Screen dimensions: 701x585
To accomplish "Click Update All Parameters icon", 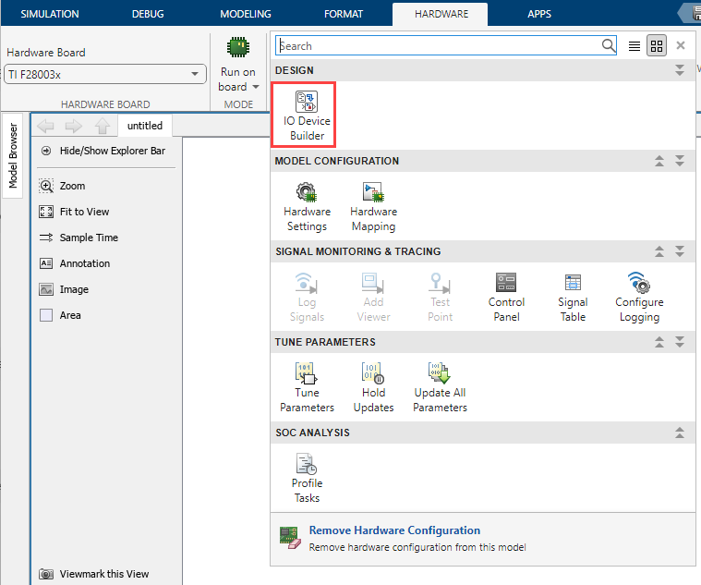I will coord(440,386).
